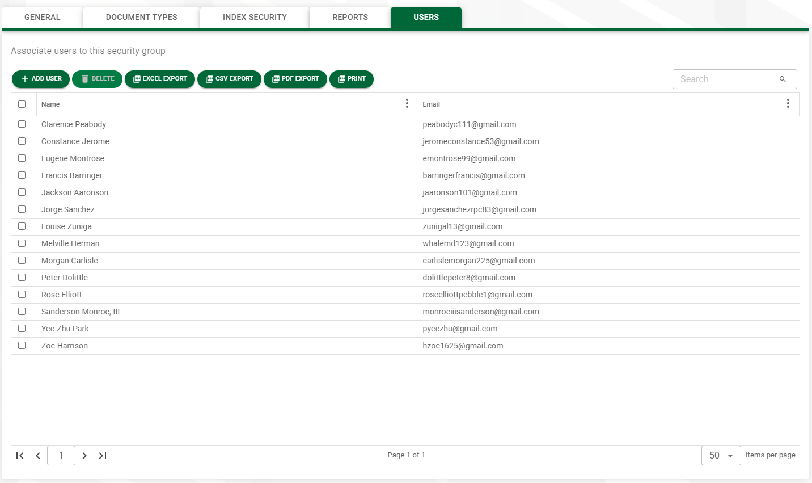Go to the last page
812x483 pixels.
[103, 456]
